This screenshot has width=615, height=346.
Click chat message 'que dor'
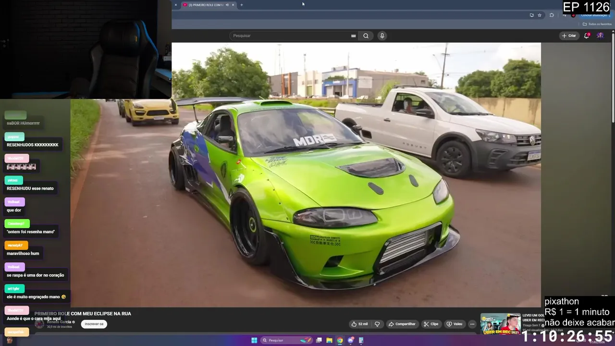pos(14,210)
